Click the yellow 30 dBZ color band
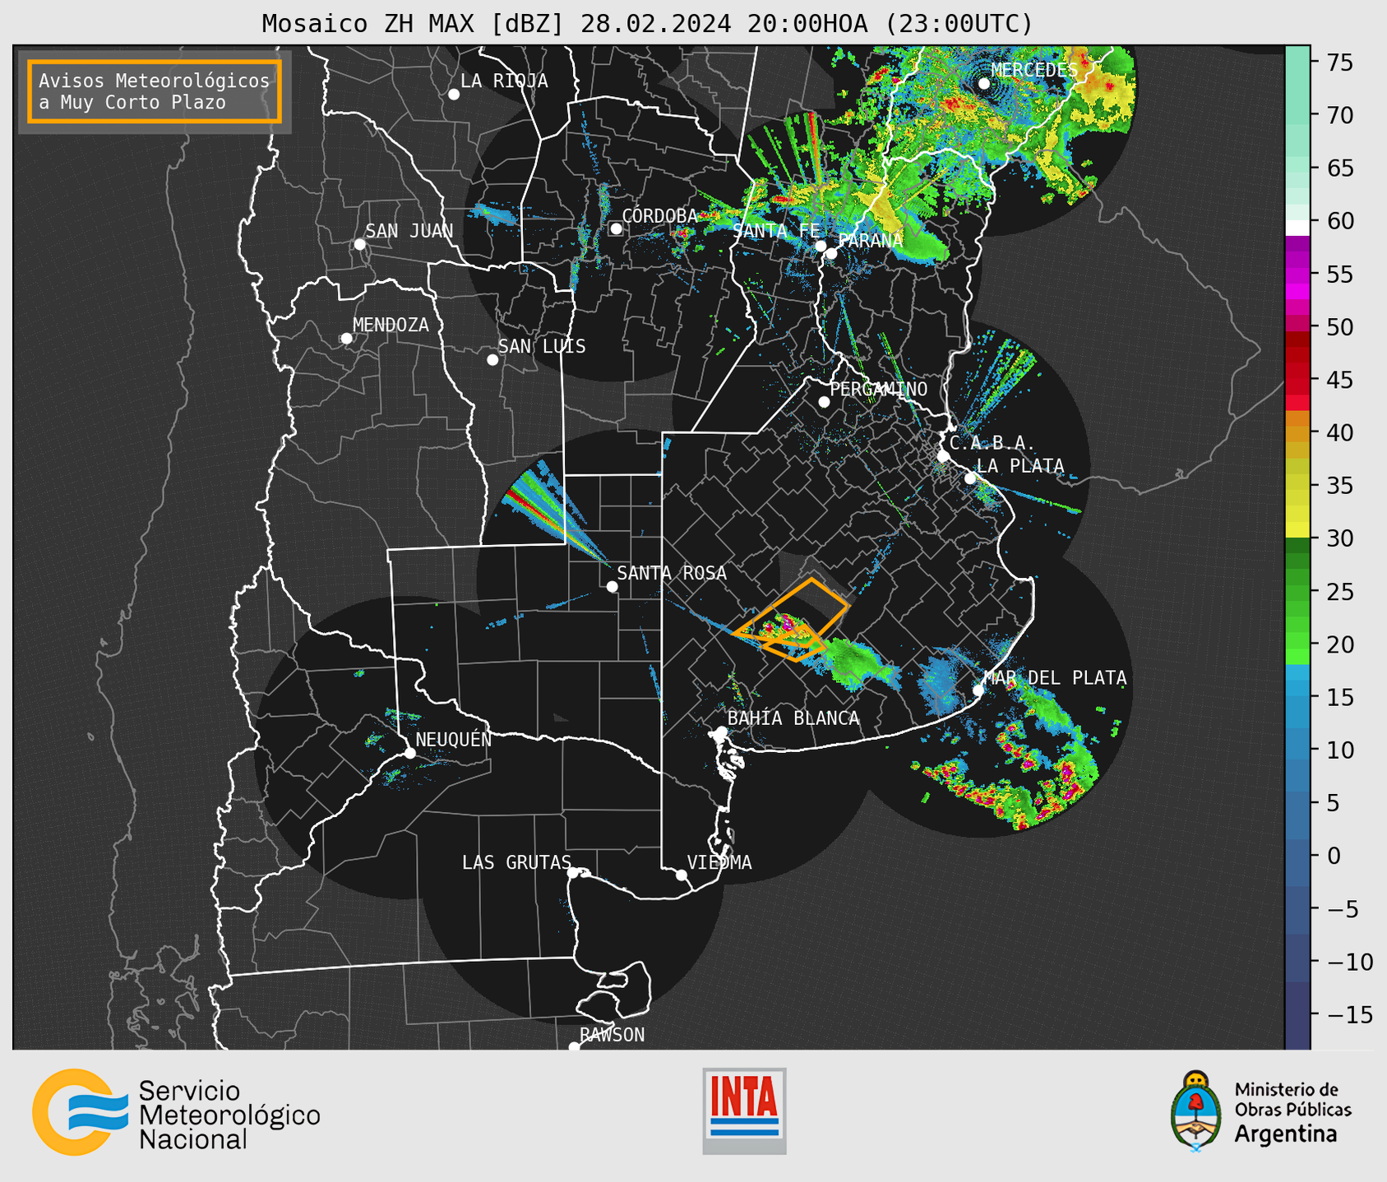1387x1182 pixels. click(x=1297, y=529)
